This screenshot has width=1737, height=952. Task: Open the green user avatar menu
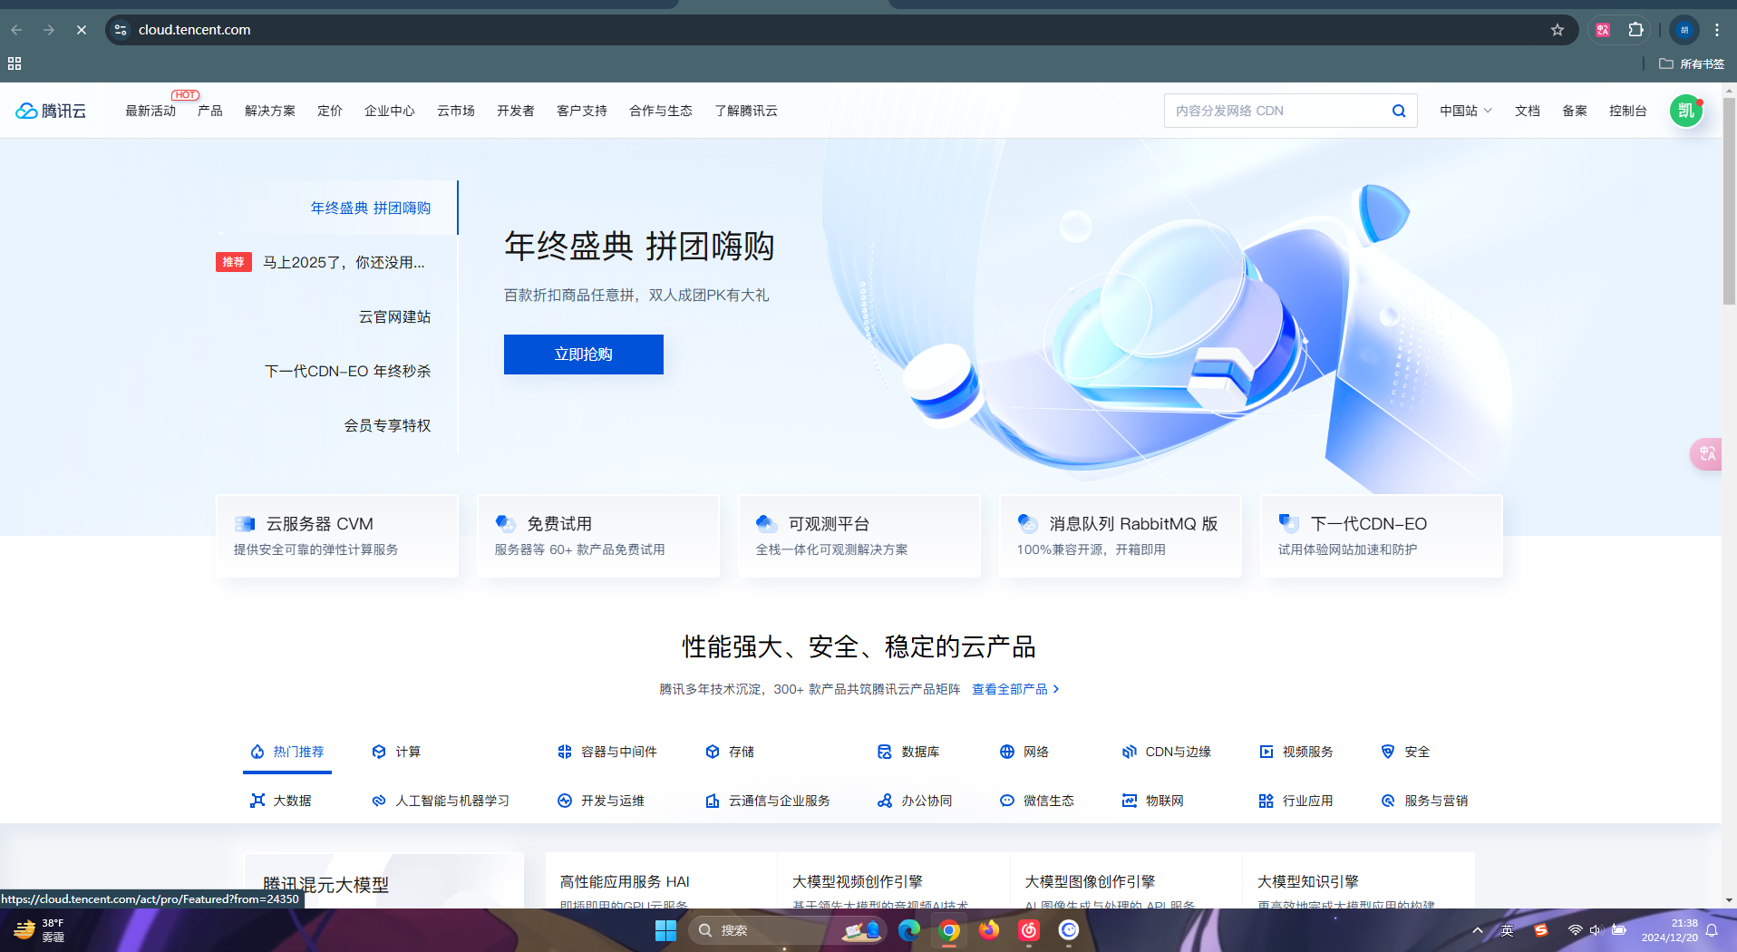pos(1686,111)
